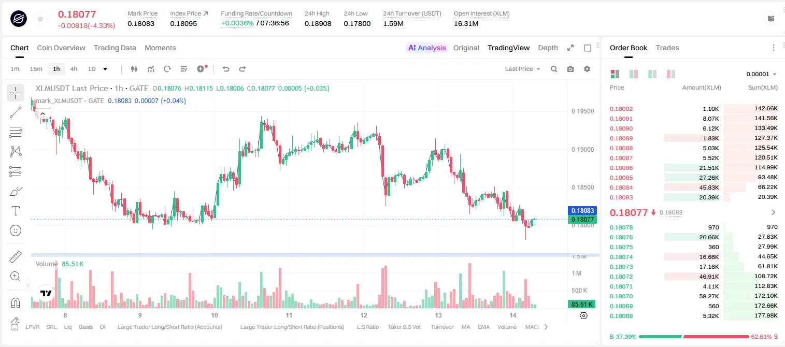Open chart settings gear icon
The height and width of the screenshot is (347, 785).
587,69
